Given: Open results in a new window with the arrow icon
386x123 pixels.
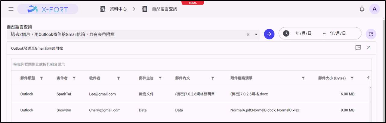Looking at the screenshot, I should point(369,48).
